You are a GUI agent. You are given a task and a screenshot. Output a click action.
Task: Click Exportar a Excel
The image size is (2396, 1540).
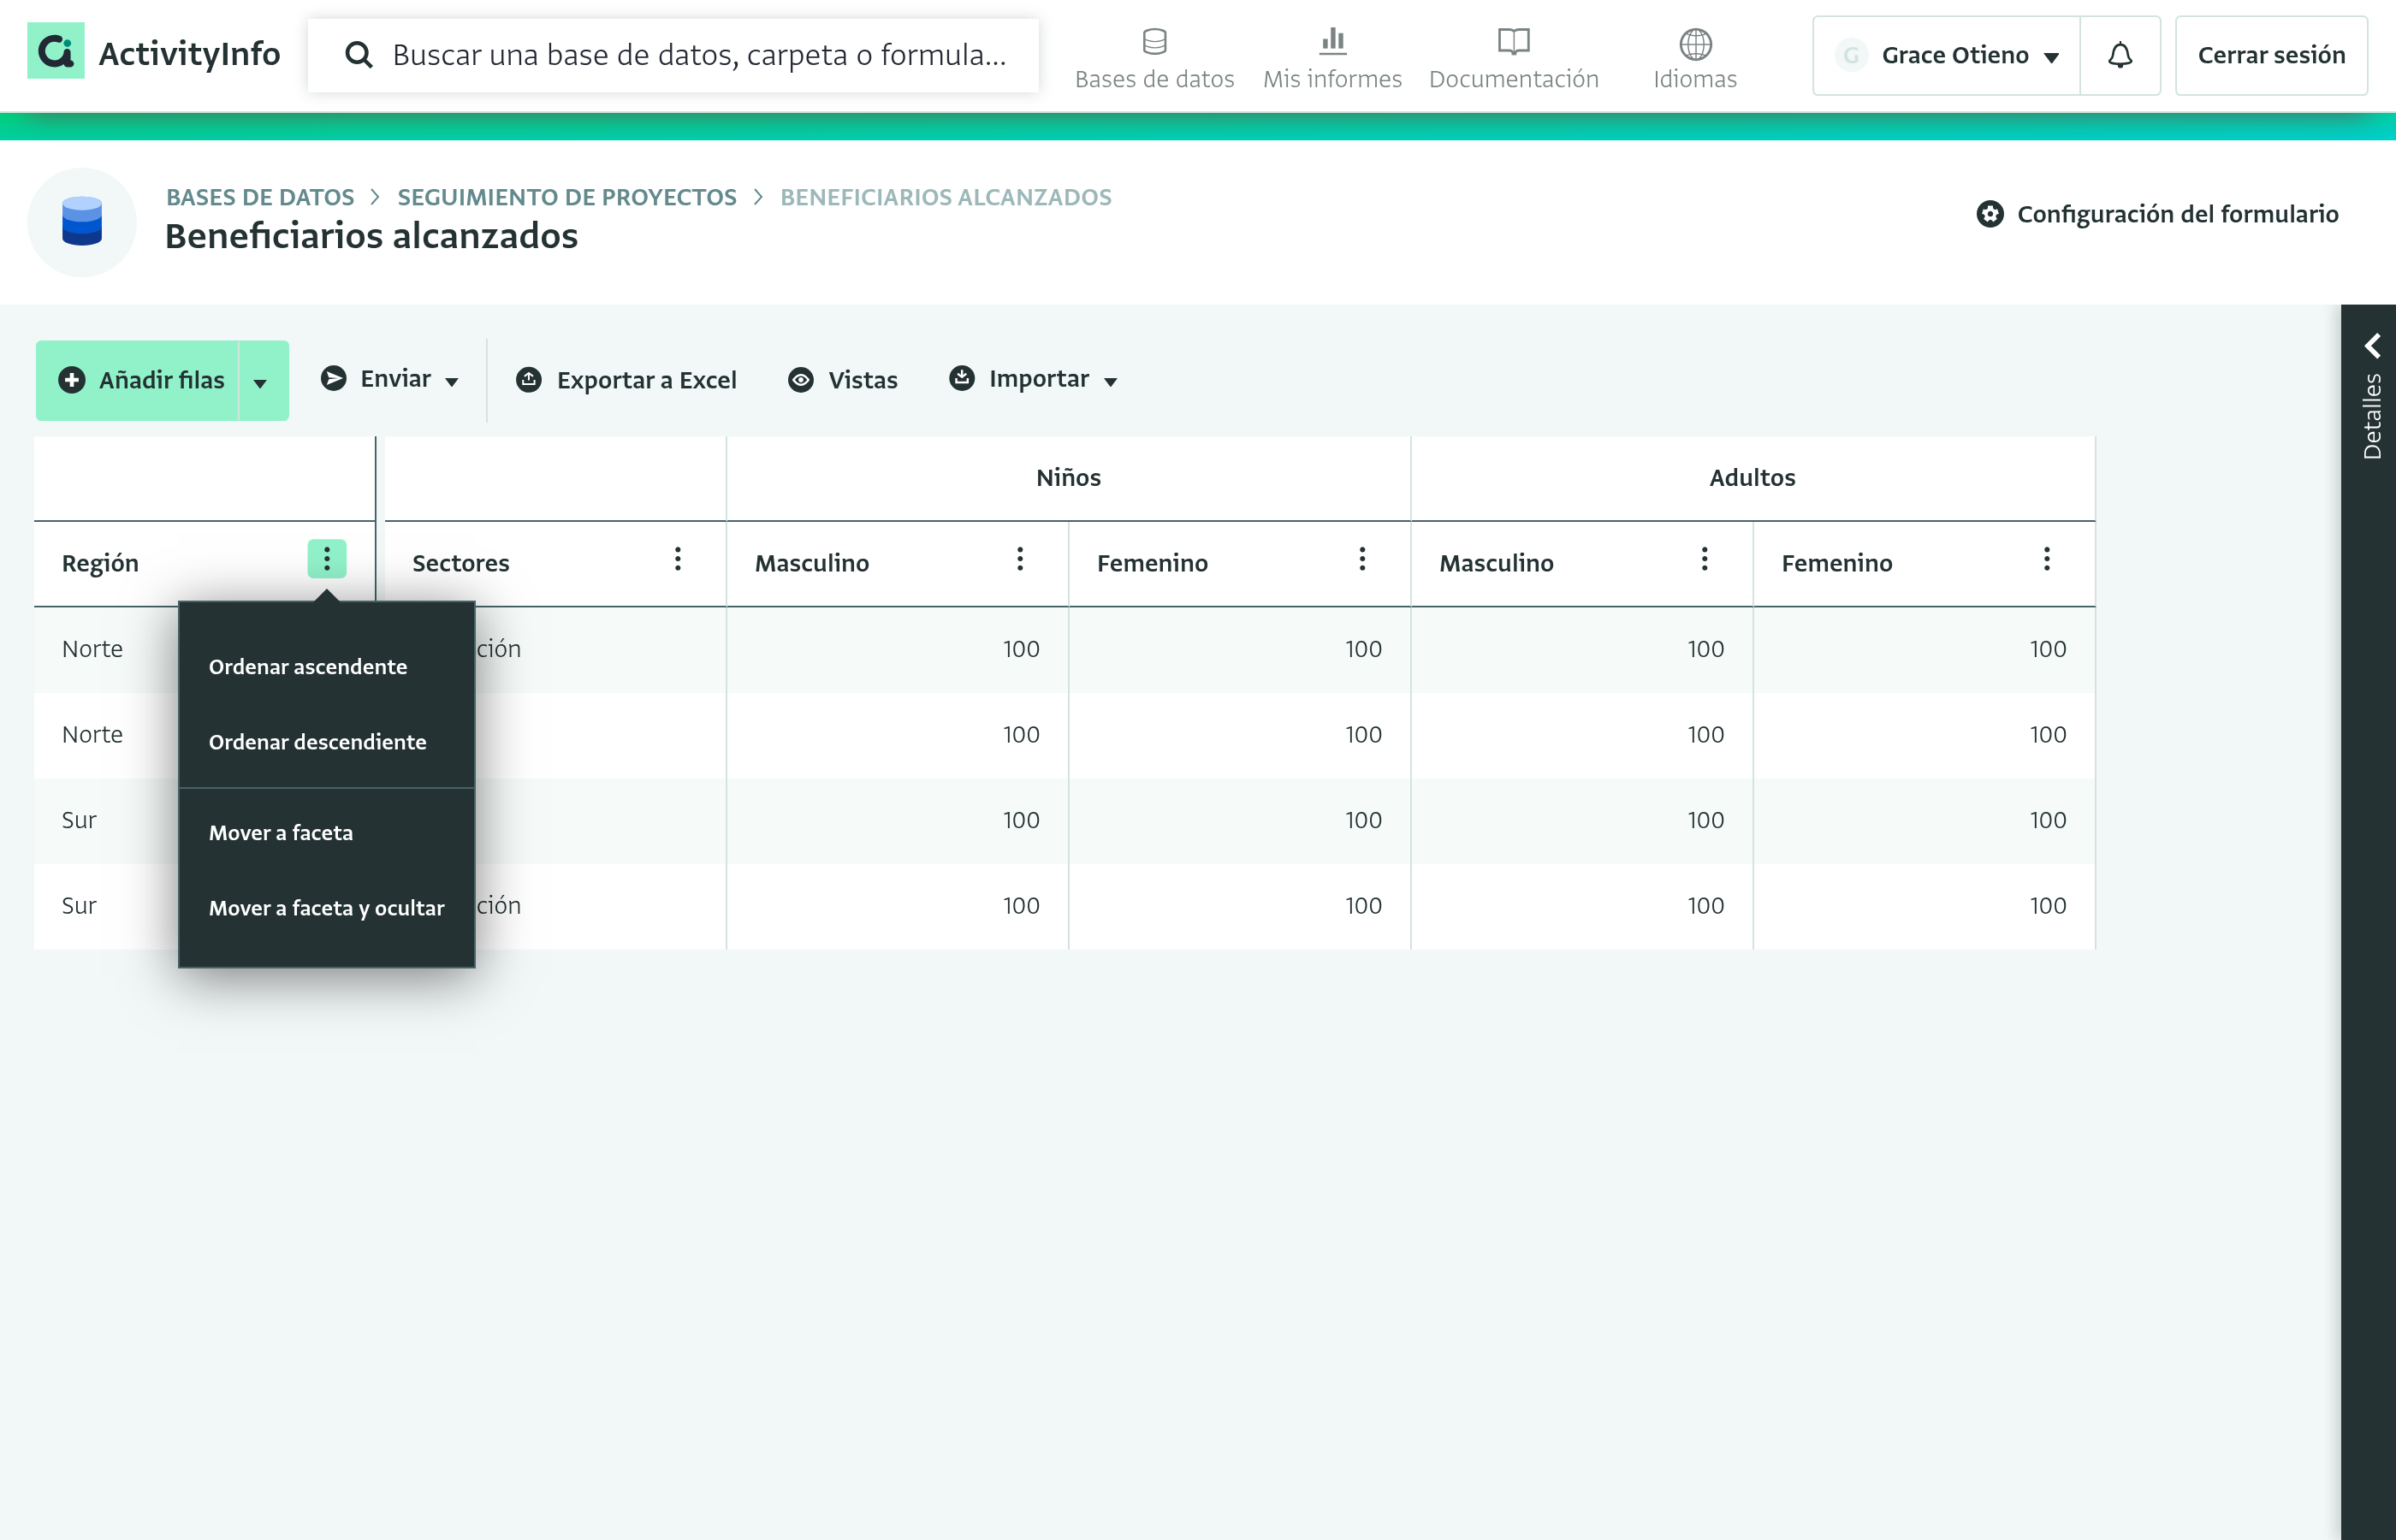[626, 380]
